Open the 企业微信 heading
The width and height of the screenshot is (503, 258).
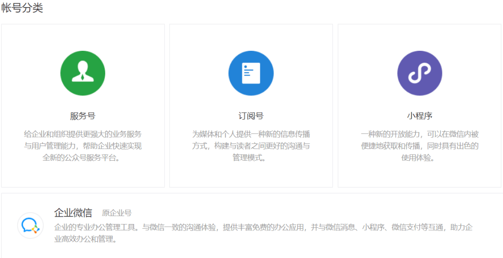[73, 213]
